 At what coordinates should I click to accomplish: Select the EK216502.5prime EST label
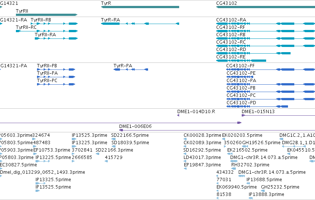[x=247, y=150]
